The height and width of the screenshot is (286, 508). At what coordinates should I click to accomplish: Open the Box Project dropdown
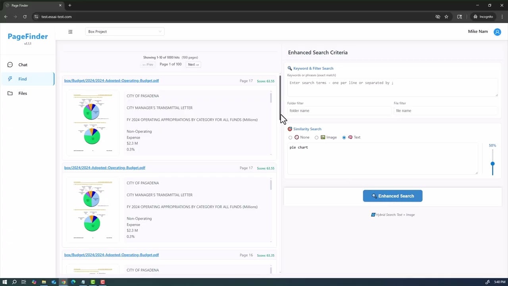(125, 32)
